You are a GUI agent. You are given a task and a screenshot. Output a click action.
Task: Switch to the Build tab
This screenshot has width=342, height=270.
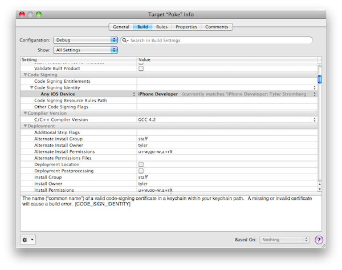142,27
